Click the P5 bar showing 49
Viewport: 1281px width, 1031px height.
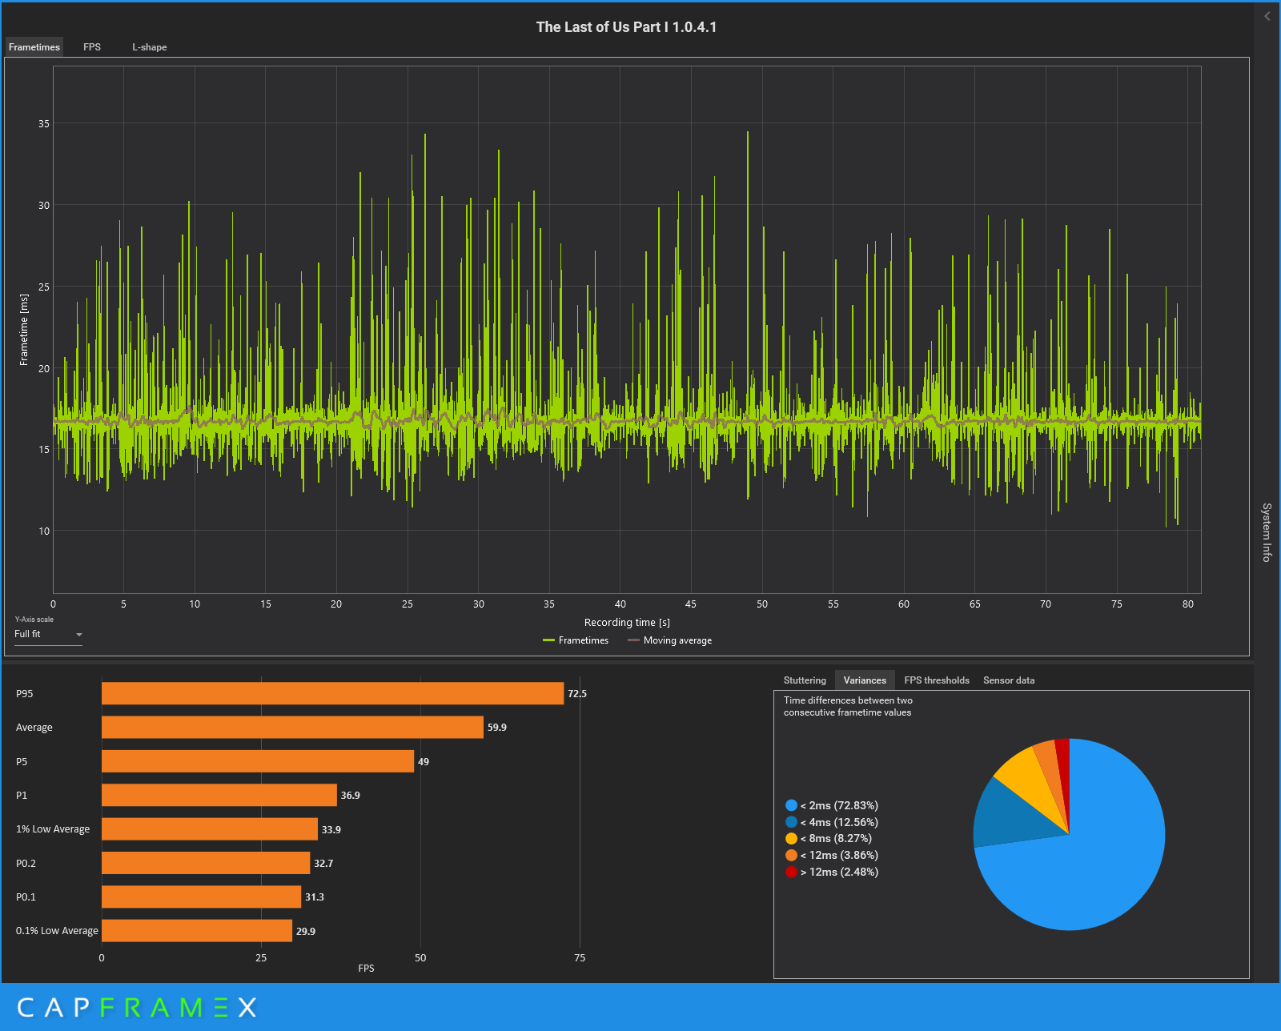point(258,761)
